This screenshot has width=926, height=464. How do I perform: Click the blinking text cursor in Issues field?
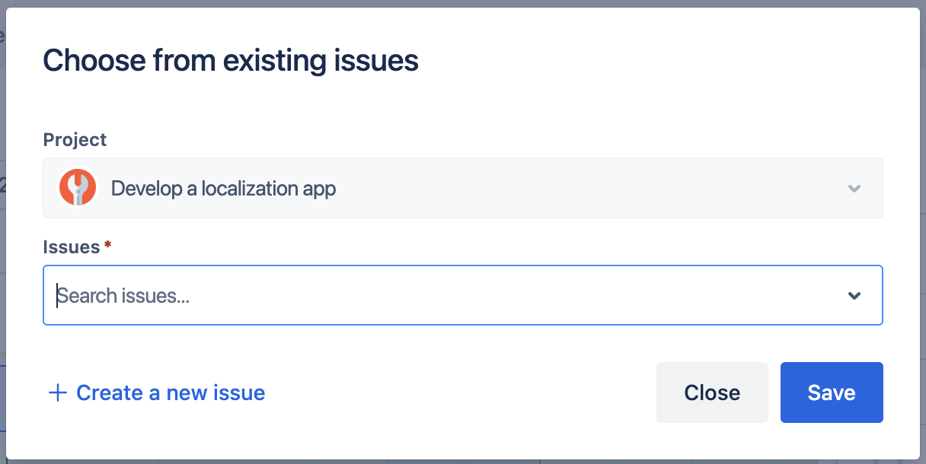pos(57,295)
